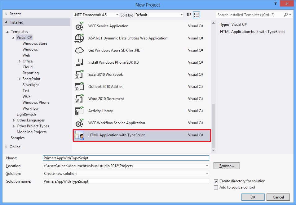Click the template list scroll down arrow
Viewport: 296px width, 205px height.
click(213, 151)
